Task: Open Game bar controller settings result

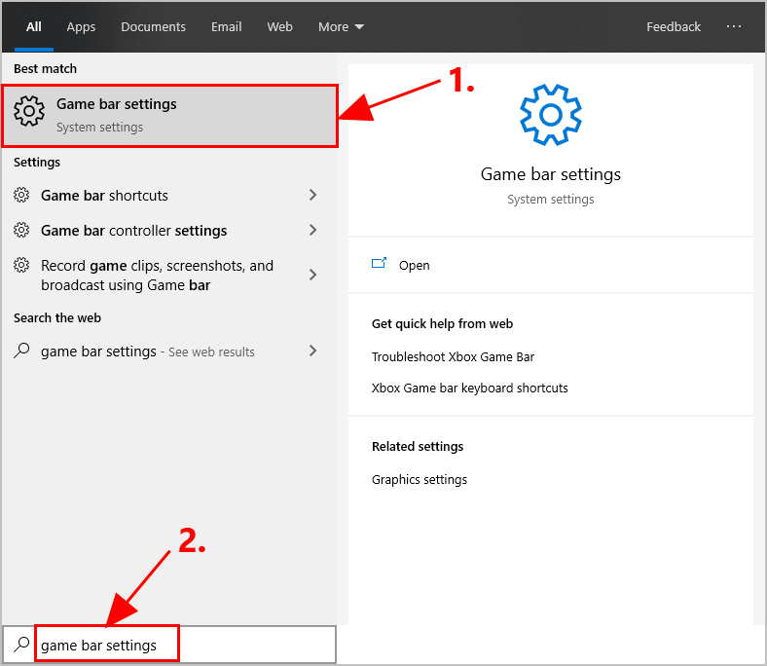Action: pyautogui.click(x=165, y=230)
